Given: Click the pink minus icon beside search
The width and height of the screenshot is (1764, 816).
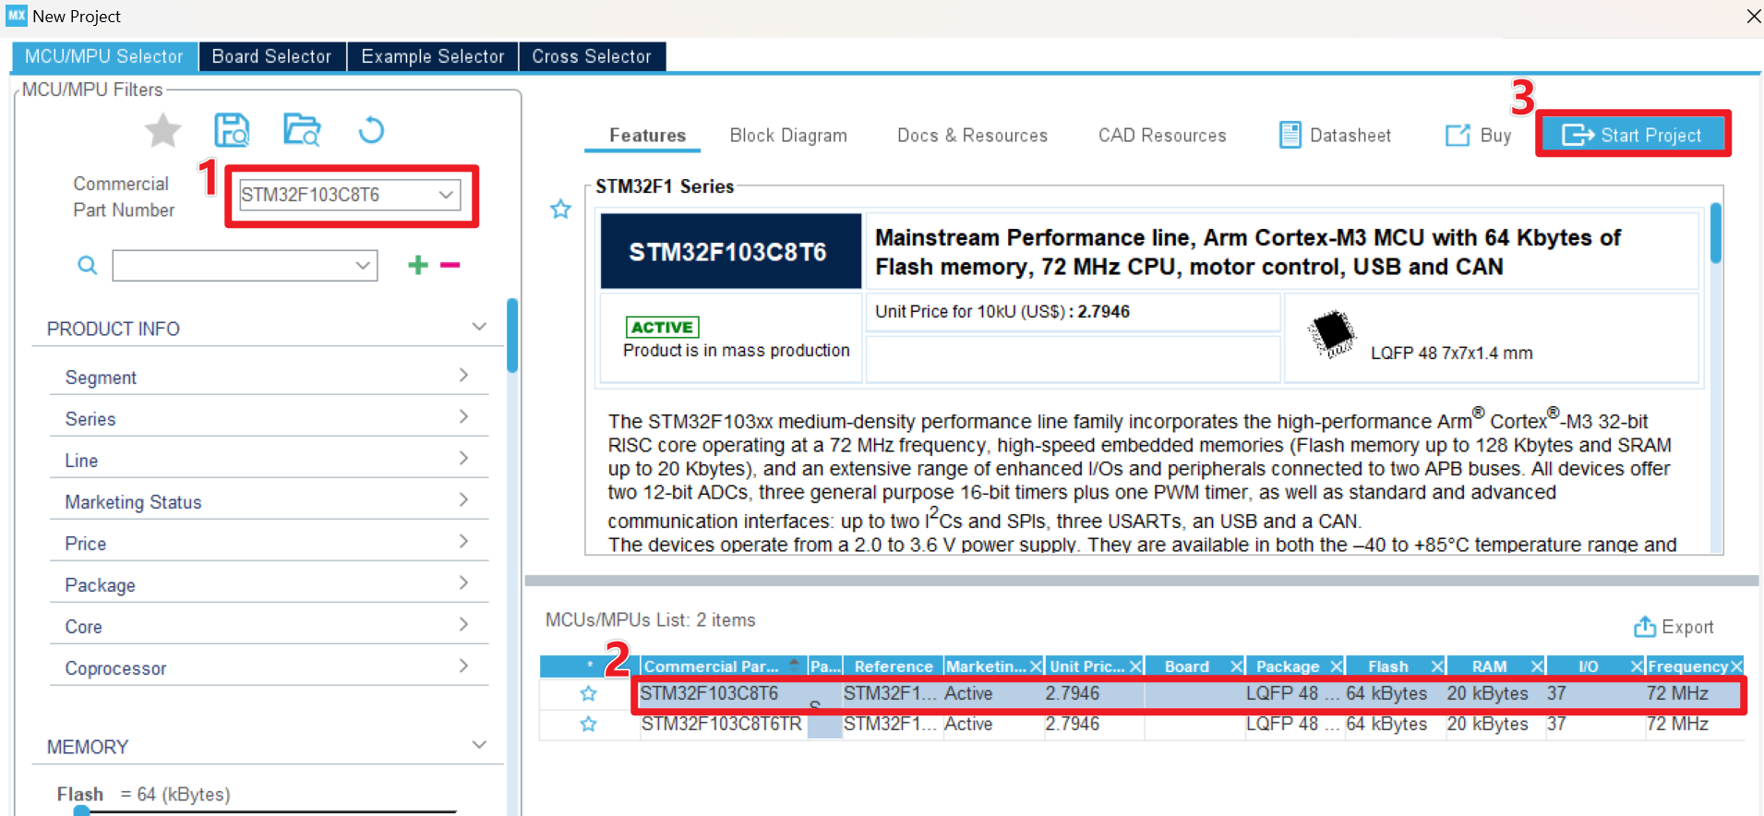Looking at the screenshot, I should (x=450, y=265).
